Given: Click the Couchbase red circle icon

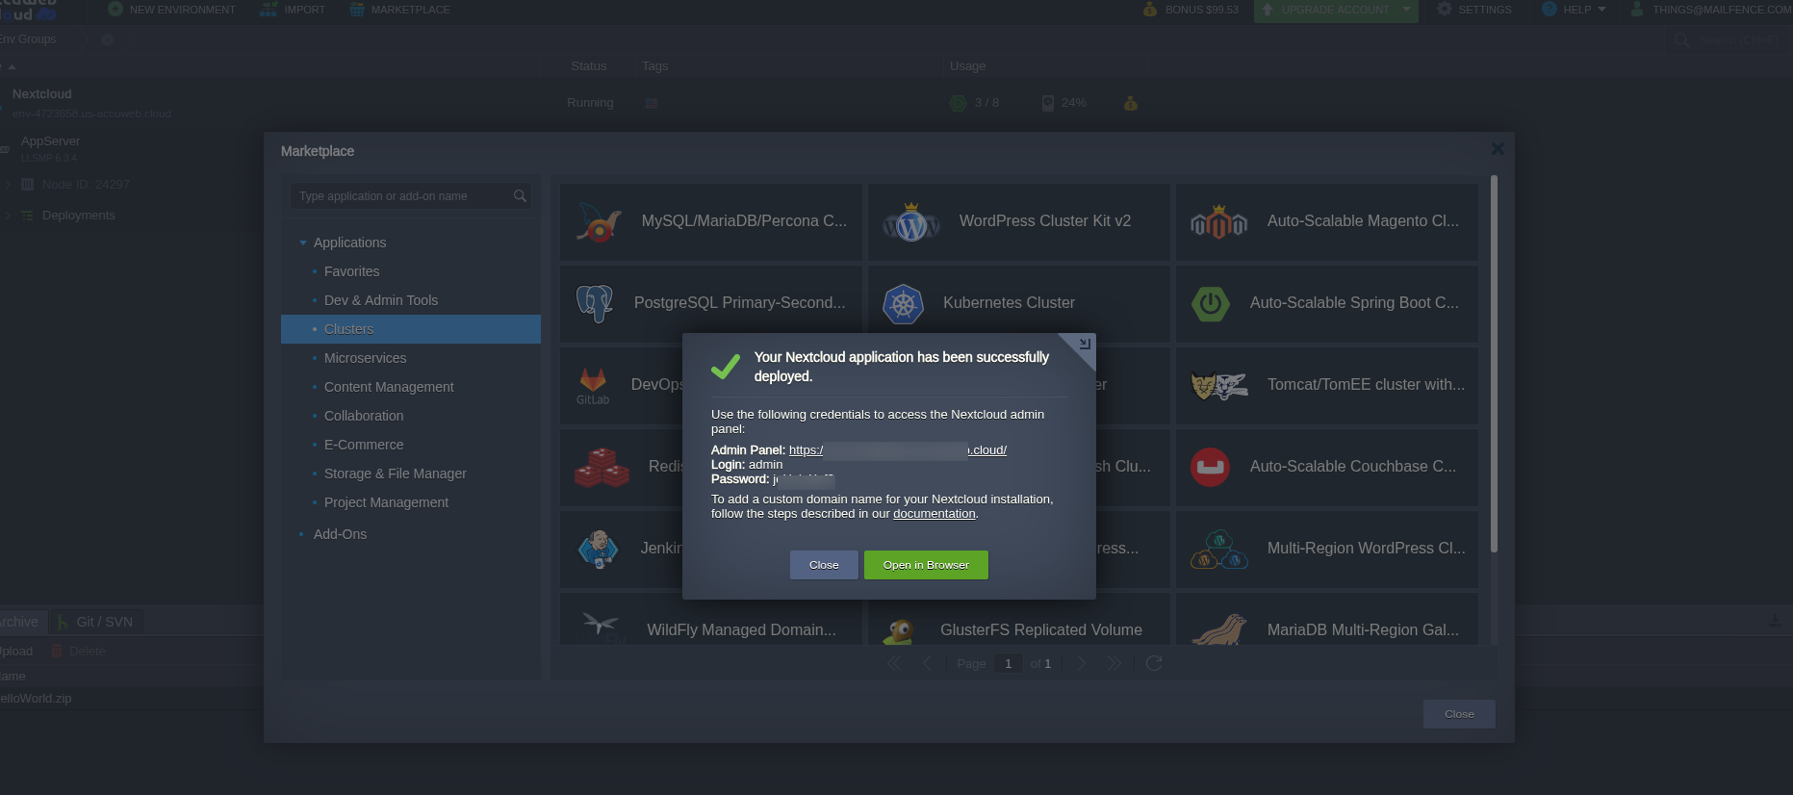Looking at the screenshot, I should point(1210,468).
